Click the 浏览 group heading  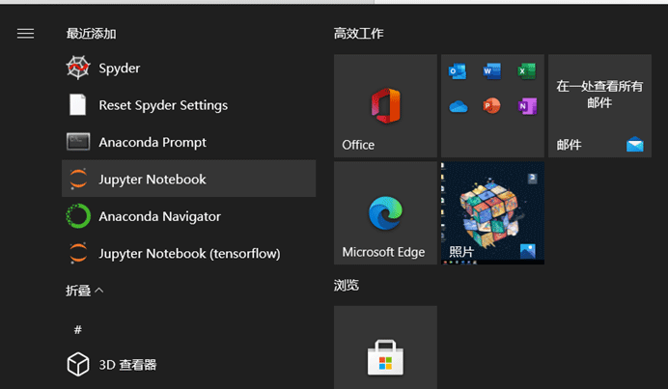(x=346, y=285)
